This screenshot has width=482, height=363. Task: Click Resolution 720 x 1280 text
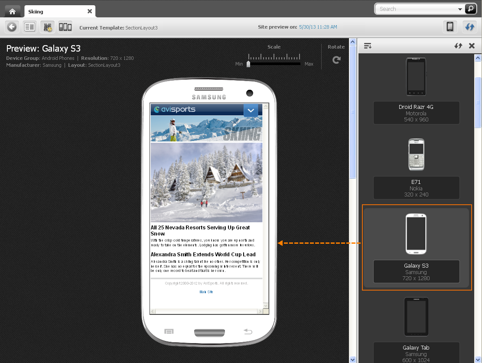click(107, 58)
